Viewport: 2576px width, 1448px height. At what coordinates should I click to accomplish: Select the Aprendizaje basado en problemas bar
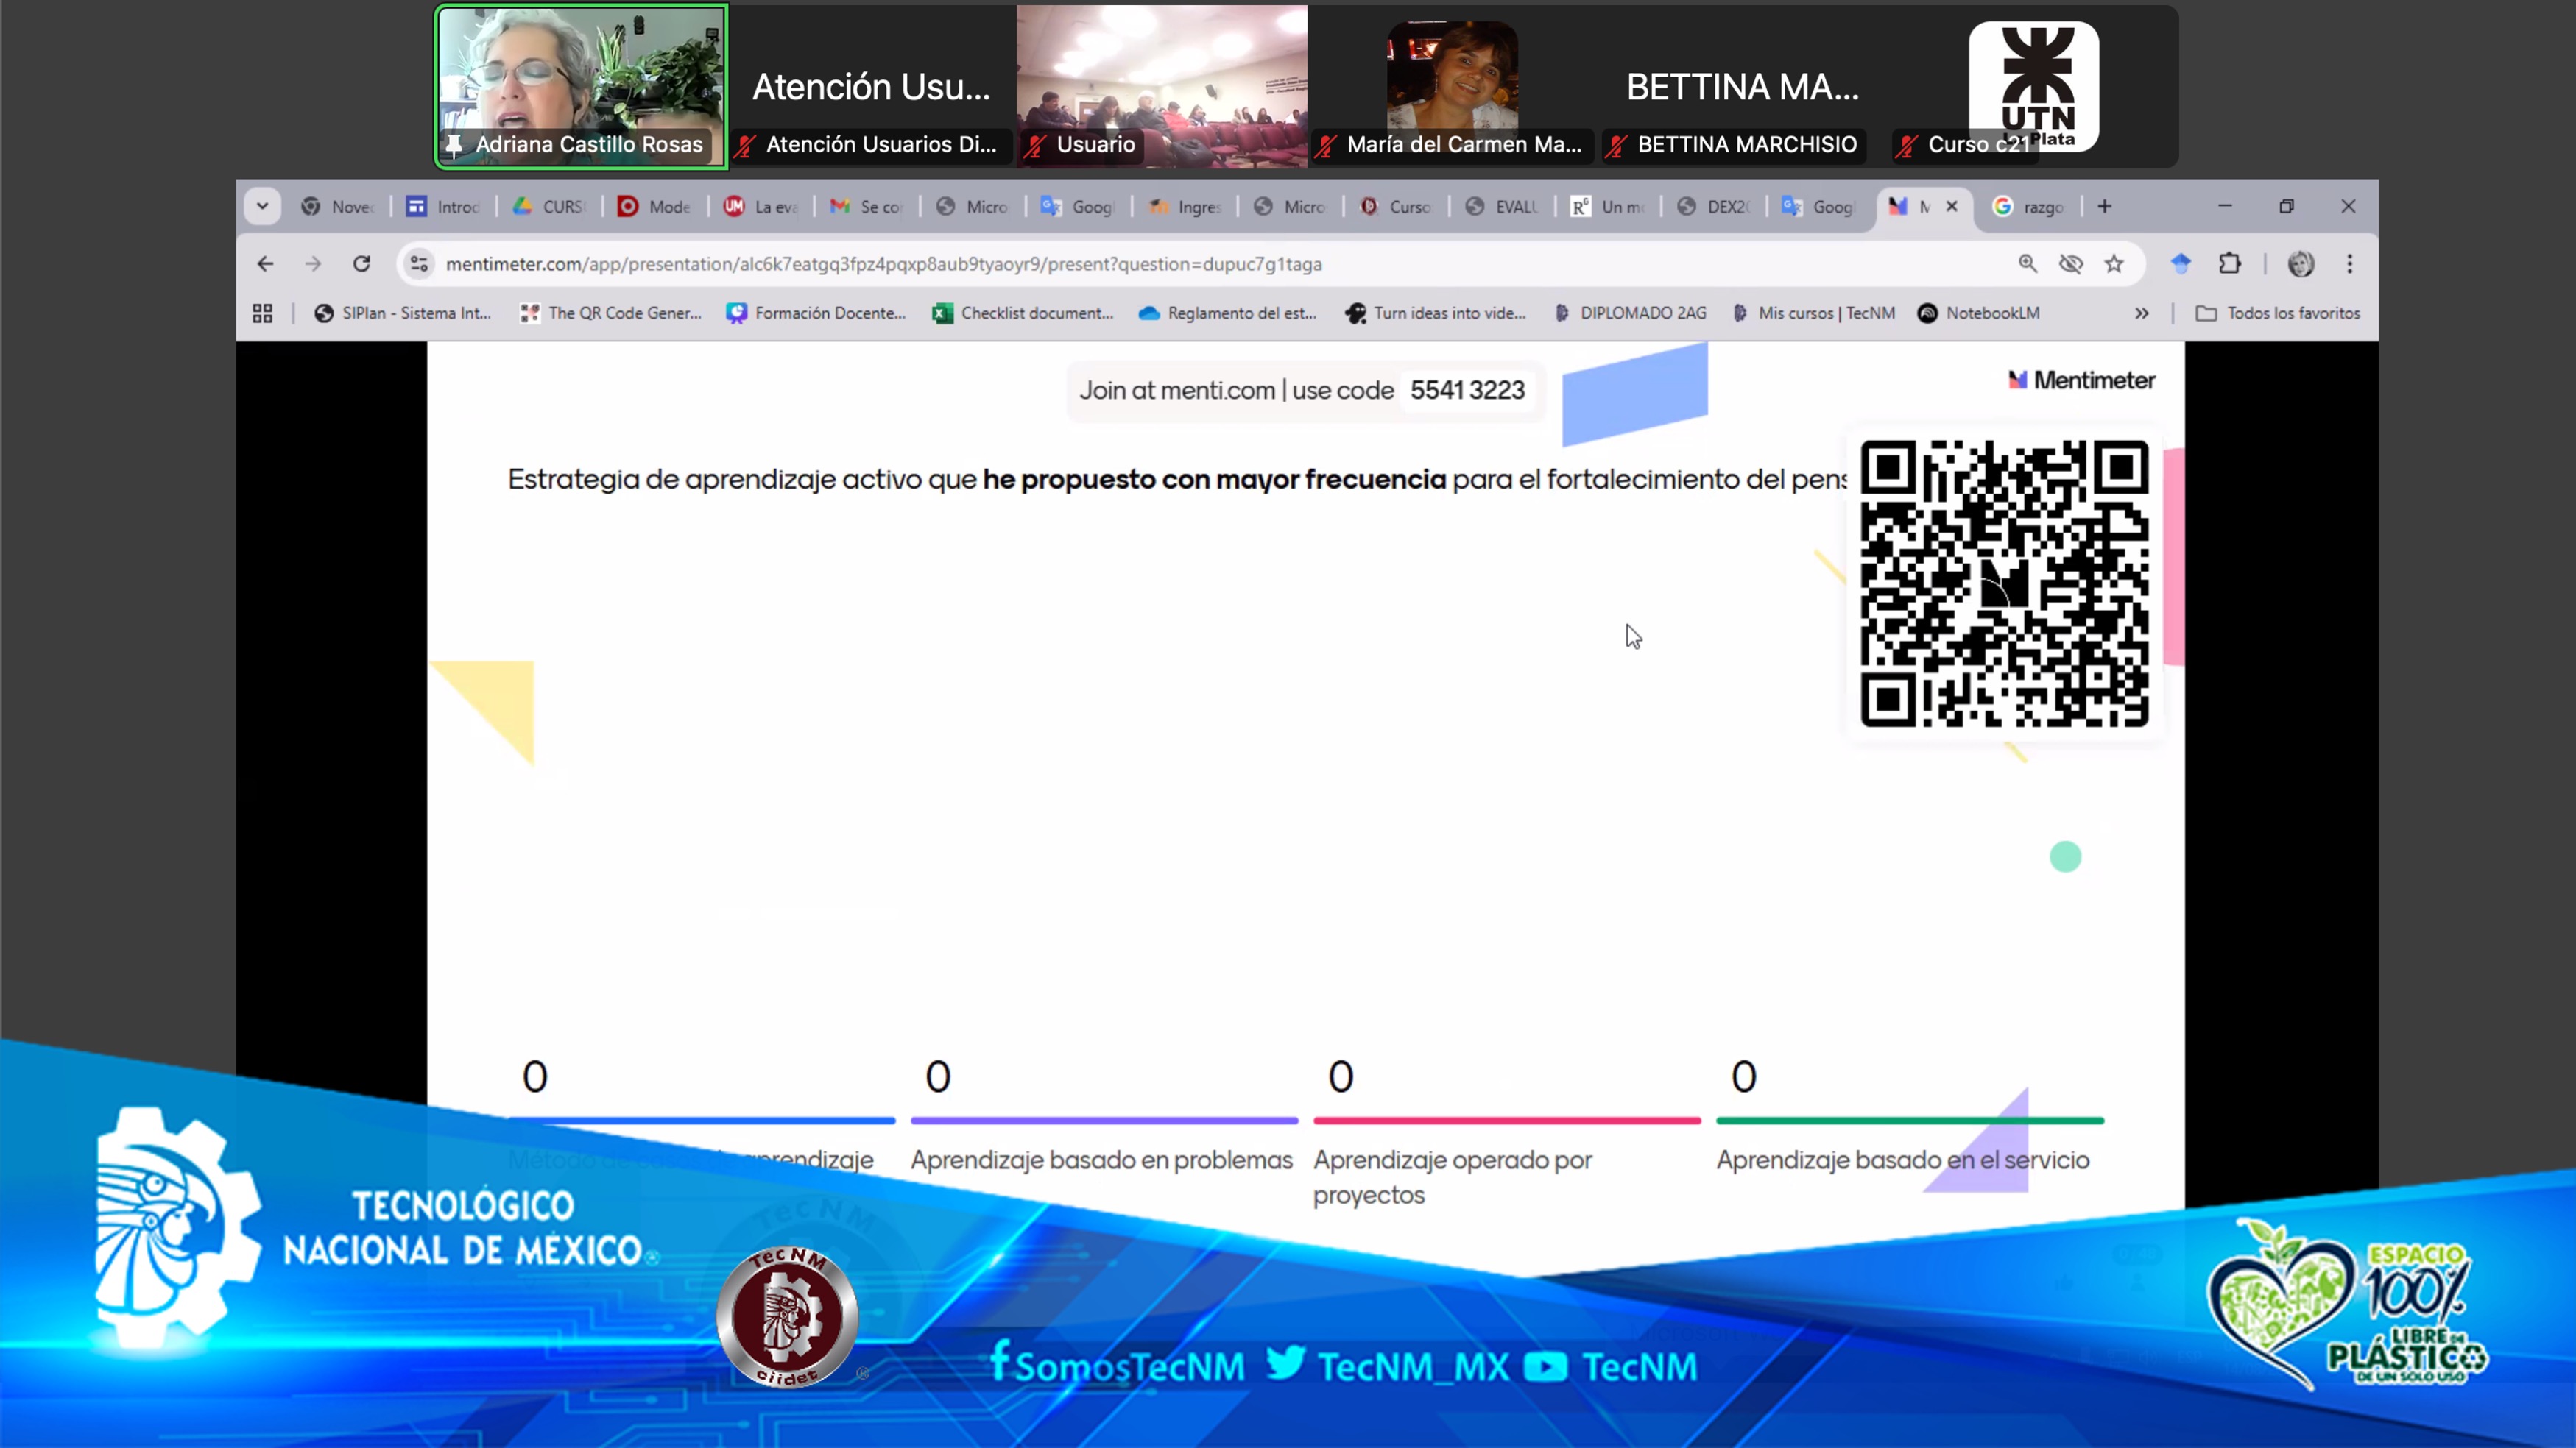pyautogui.click(x=1104, y=1121)
